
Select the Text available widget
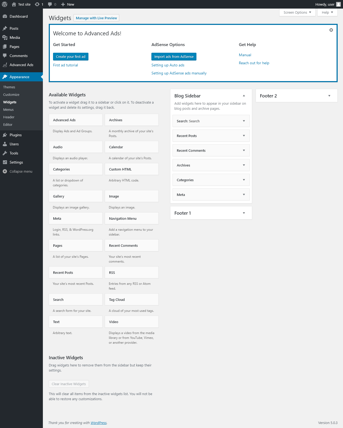(x=76, y=322)
